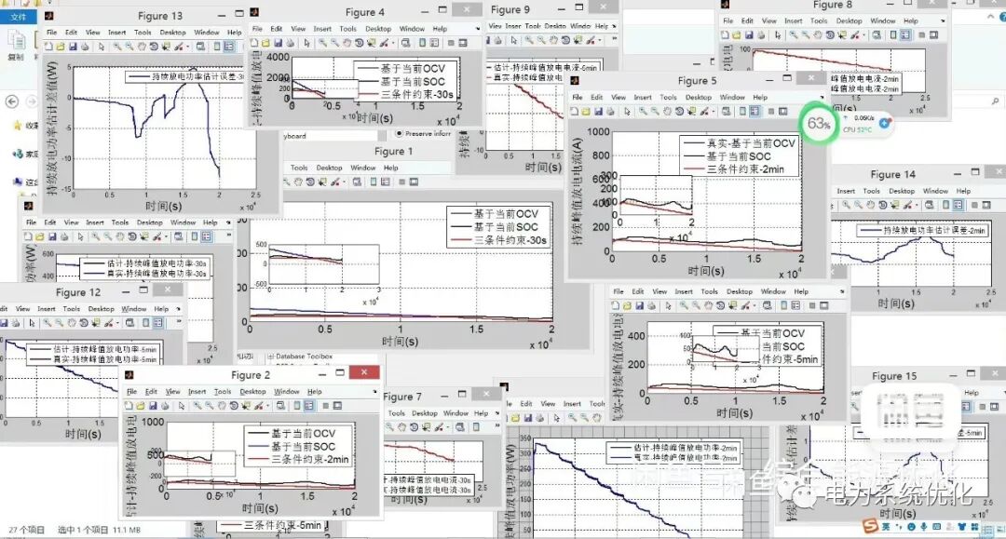This screenshot has width=1006, height=539.
Task: Click Open File icon in Figure 8 toolbar
Action: [x=737, y=35]
